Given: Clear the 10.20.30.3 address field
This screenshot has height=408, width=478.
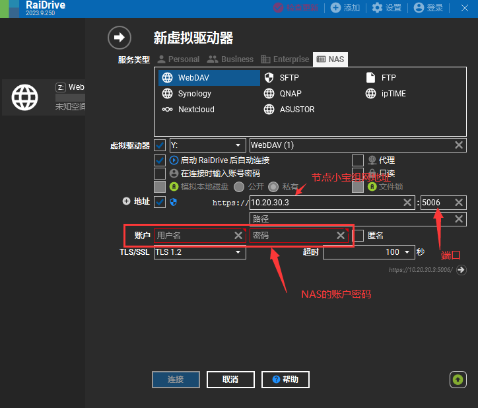Looking at the screenshot, I should click(407, 203).
